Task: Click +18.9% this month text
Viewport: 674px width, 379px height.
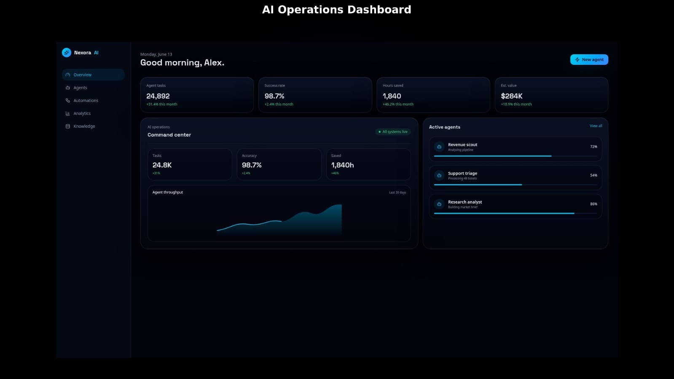Action: (x=516, y=105)
